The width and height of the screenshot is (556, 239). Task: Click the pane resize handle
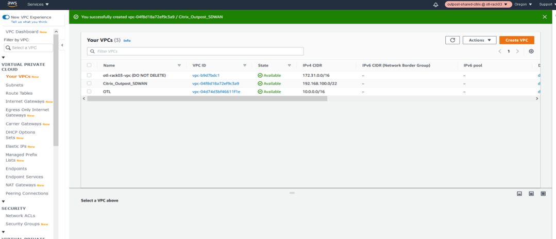[x=292, y=193]
